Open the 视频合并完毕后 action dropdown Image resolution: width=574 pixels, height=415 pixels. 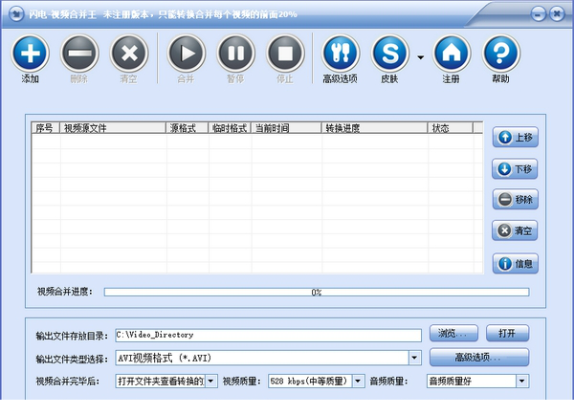(x=211, y=381)
